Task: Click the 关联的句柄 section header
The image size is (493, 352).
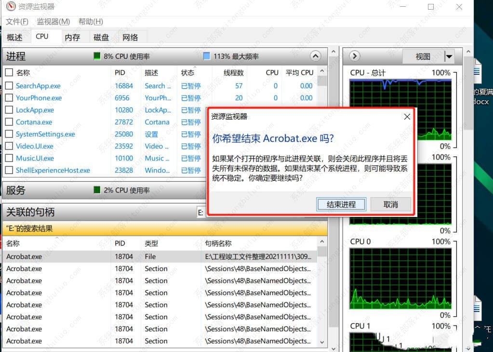Action: pos(99,212)
